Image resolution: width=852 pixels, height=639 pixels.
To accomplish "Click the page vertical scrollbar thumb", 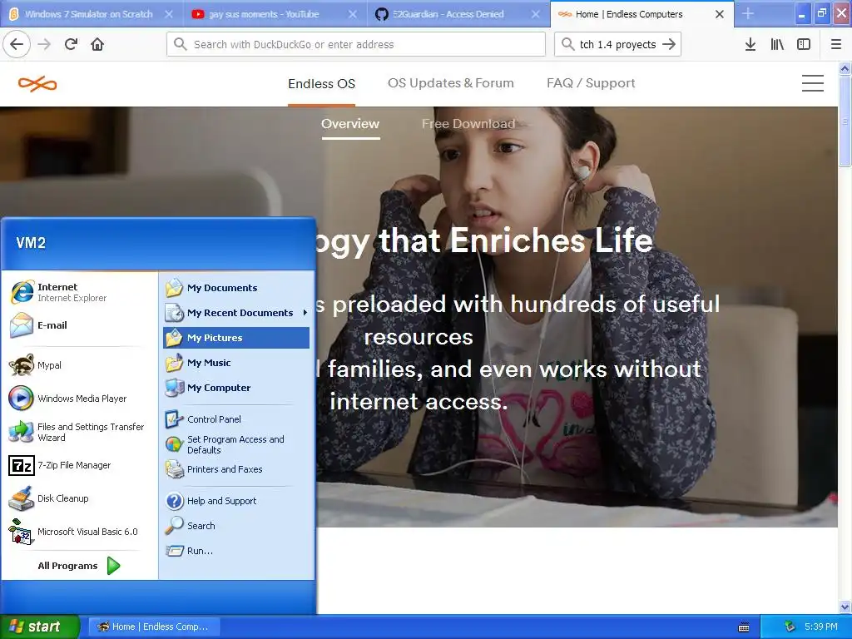I will [x=845, y=121].
